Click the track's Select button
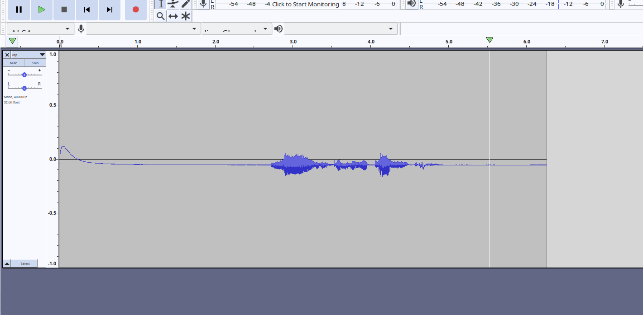This screenshot has width=643, height=315. point(25,263)
